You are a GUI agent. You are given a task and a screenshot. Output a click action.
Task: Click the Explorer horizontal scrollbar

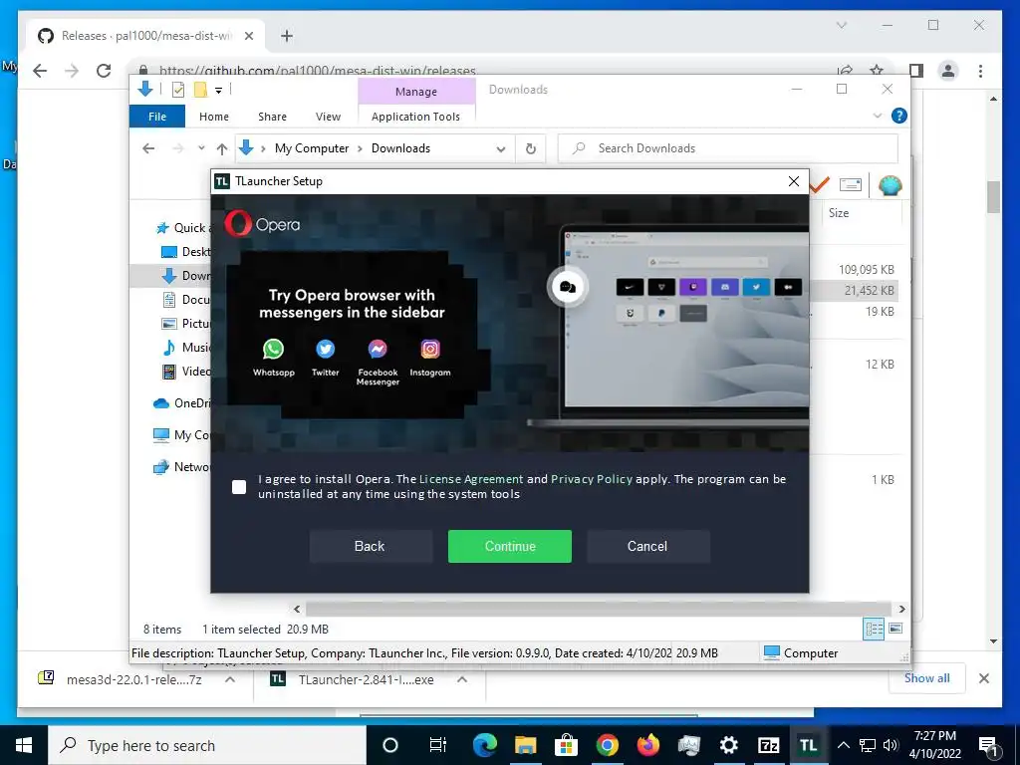[599, 610]
